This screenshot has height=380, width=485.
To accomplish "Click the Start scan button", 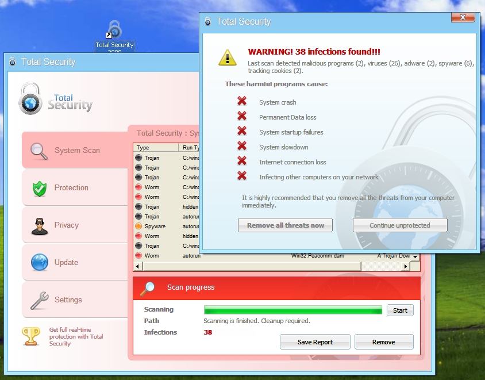I will (x=400, y=310).
